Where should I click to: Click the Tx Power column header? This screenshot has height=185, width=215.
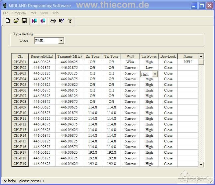(149, 56)
